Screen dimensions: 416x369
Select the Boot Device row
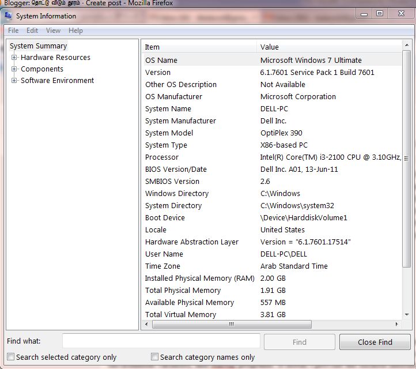(x=272, y=218)
